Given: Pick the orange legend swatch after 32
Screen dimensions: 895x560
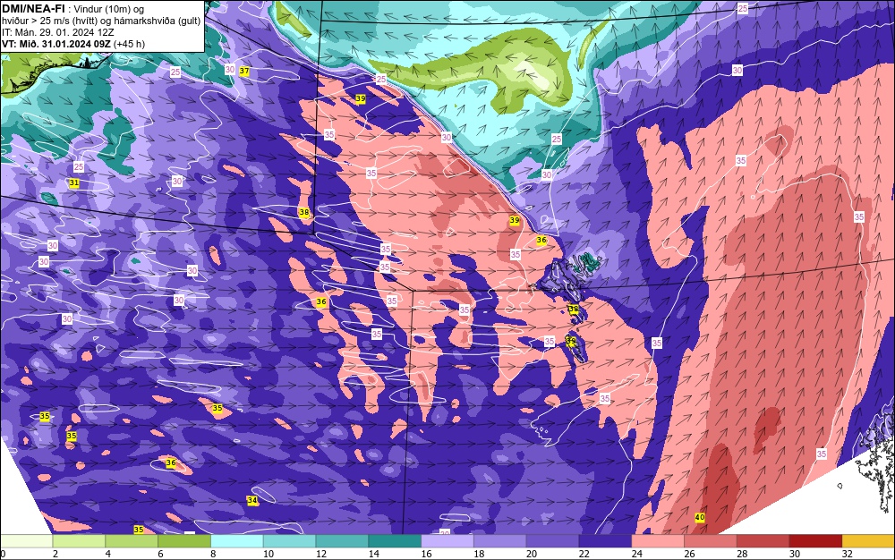Looking at the screenshot, I should tap(868, 541).
